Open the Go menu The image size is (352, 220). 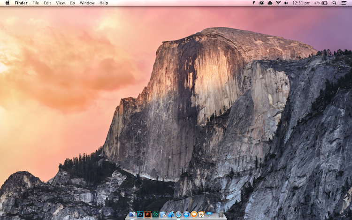click(x=72, y=3)
